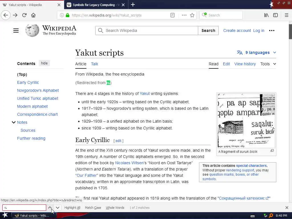Jump to Novgorodov's Alphabet in contents
The width and height of the screenshot is (292, 219).
[38, 90]
